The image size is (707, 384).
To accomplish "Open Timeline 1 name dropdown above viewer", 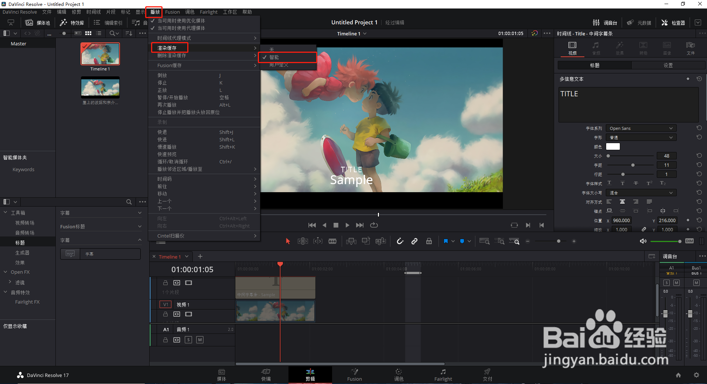I will (352, 34).
